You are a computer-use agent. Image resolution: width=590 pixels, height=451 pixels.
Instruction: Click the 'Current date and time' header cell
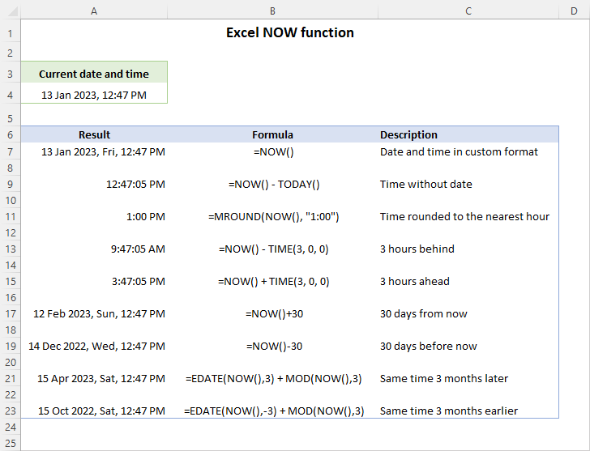pyautogui.click(x=94, y=74)
